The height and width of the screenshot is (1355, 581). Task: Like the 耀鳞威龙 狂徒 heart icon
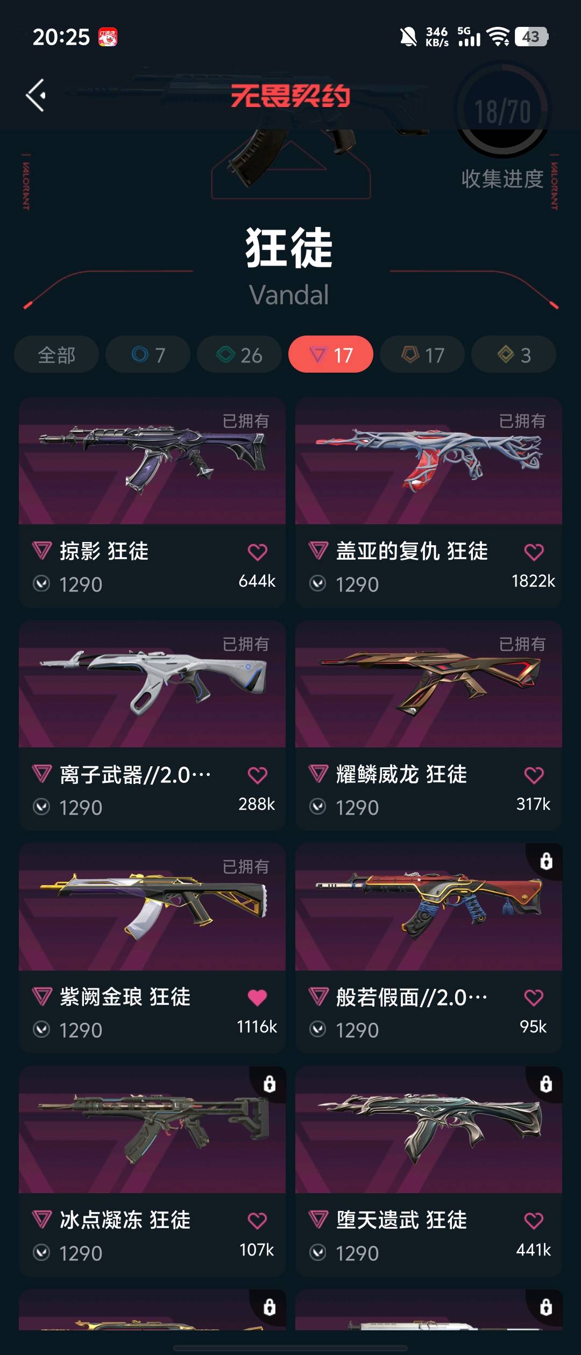(x=534, y=775)
